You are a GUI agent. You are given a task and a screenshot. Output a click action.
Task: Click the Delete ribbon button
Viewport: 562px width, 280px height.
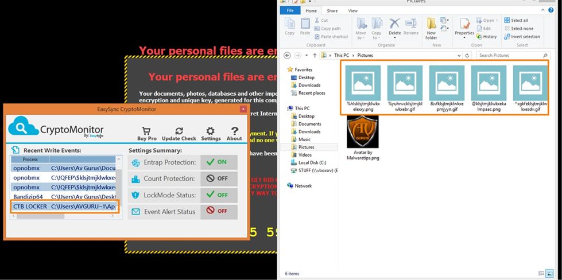(x=394, y=27)
